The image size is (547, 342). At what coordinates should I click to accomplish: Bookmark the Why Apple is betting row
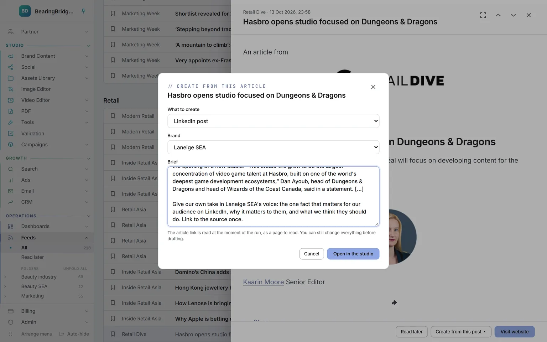(x=113, y=318)
